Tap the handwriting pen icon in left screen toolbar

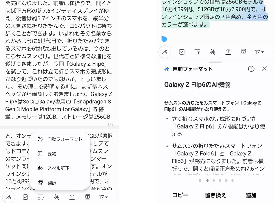(x=9, y=197)
